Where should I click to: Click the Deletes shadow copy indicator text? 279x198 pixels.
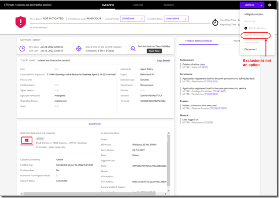[x=193, y=64]
